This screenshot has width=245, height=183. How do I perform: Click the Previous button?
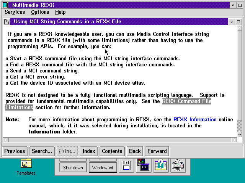click(x=15, y=151)
